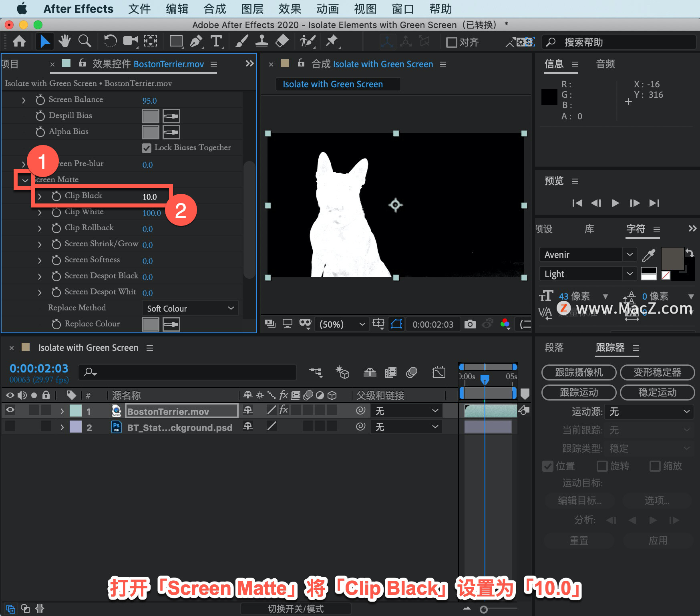Expand Screen Softness property
The height and width of the screenshot is (616, 700).
tap(40, 260)
